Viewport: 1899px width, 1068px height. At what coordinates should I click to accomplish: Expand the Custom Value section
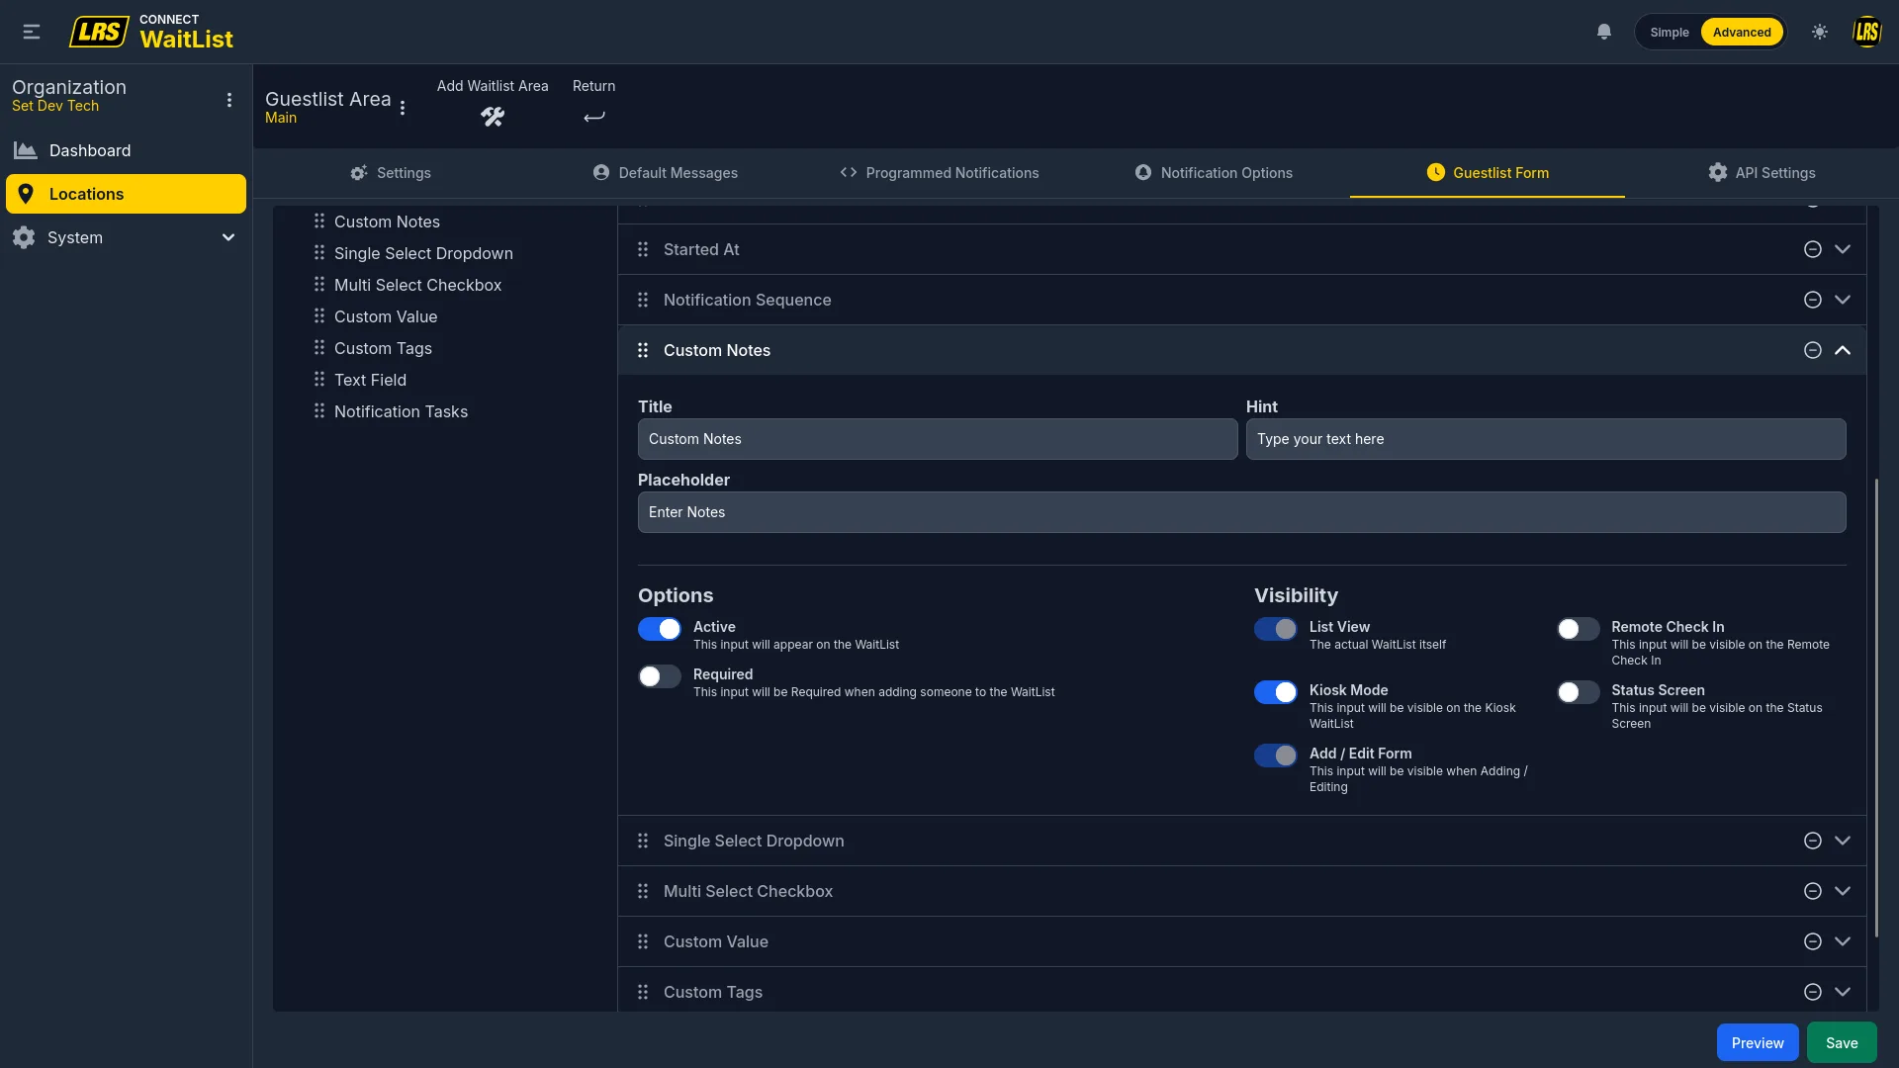point(1843,941)
